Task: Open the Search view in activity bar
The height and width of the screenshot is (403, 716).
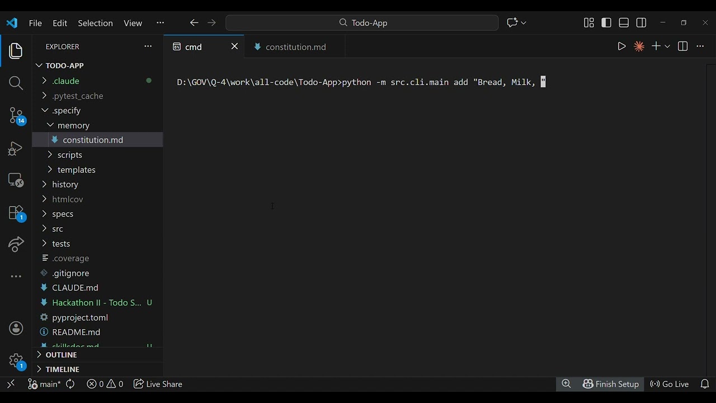Action: [16, 83]
